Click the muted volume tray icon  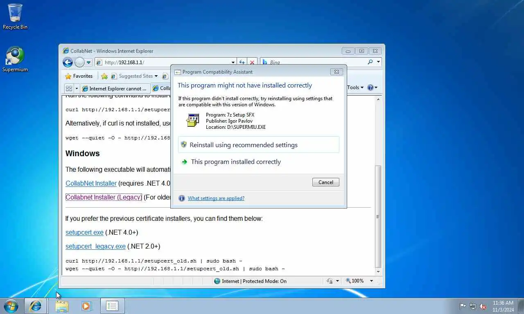coord(483,306)
